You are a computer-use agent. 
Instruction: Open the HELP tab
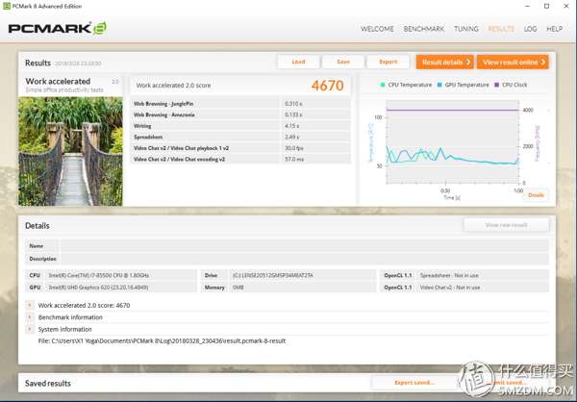[554, 29]
